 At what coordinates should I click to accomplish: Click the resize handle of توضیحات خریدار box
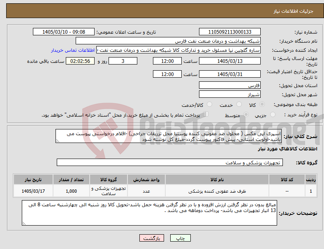[24, 223]
